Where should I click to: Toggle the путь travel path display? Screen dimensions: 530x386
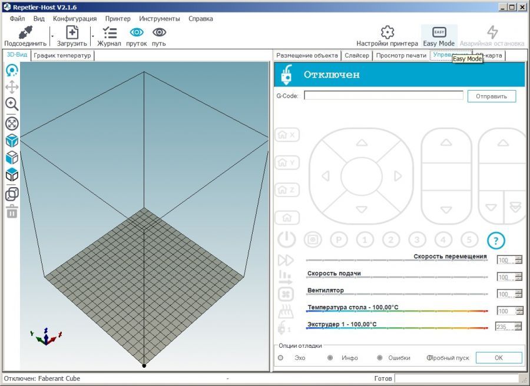click(x=159, y=34)
